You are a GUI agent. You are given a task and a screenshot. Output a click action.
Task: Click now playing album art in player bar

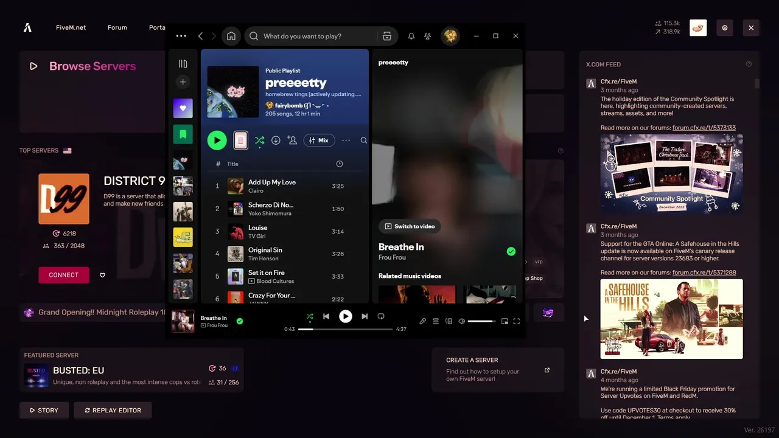[183, 321]
